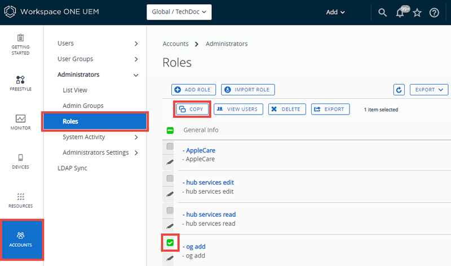Screen dimensions: 451x266
Task: Select the Administrators menu heading
Action: pyautogui.click(x=78, y=75)
